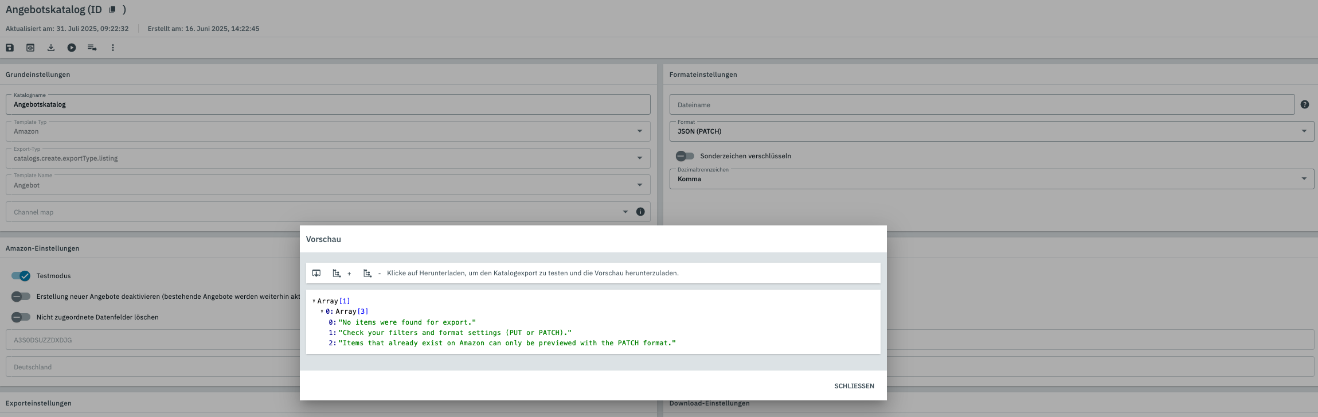
Task: Toggle Sonderzeichen verschlüsseln switch
Action: point(685,156)
